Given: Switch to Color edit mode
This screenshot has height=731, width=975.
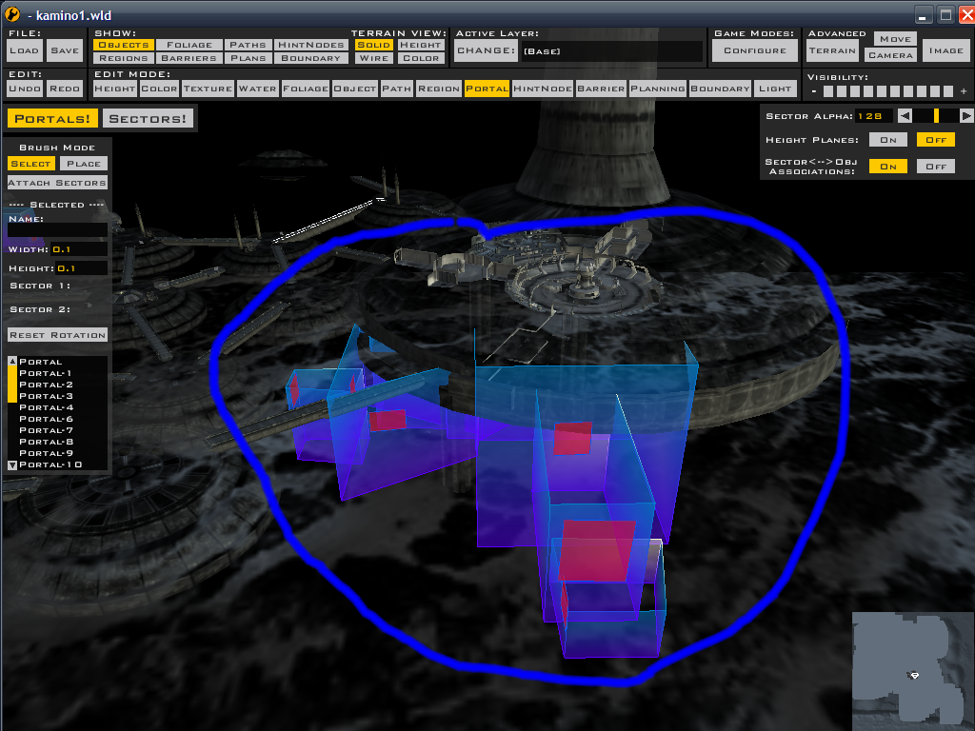Looking at the screenshot, I should pyautogui.click(x=159, y=89).
